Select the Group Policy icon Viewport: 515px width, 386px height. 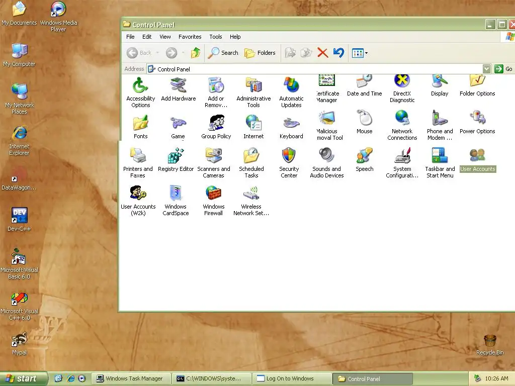click(216, 127)
